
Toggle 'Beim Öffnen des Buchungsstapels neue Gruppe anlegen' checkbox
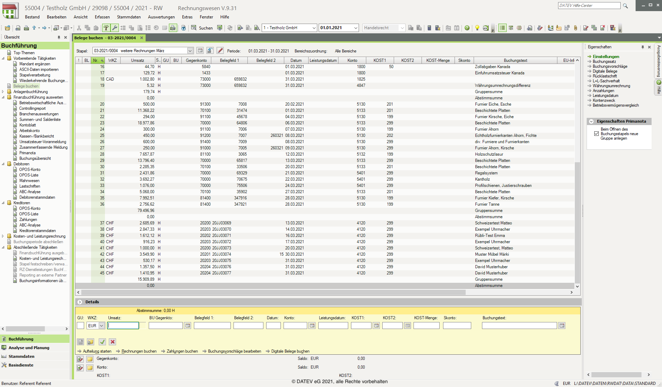point(596,134)
